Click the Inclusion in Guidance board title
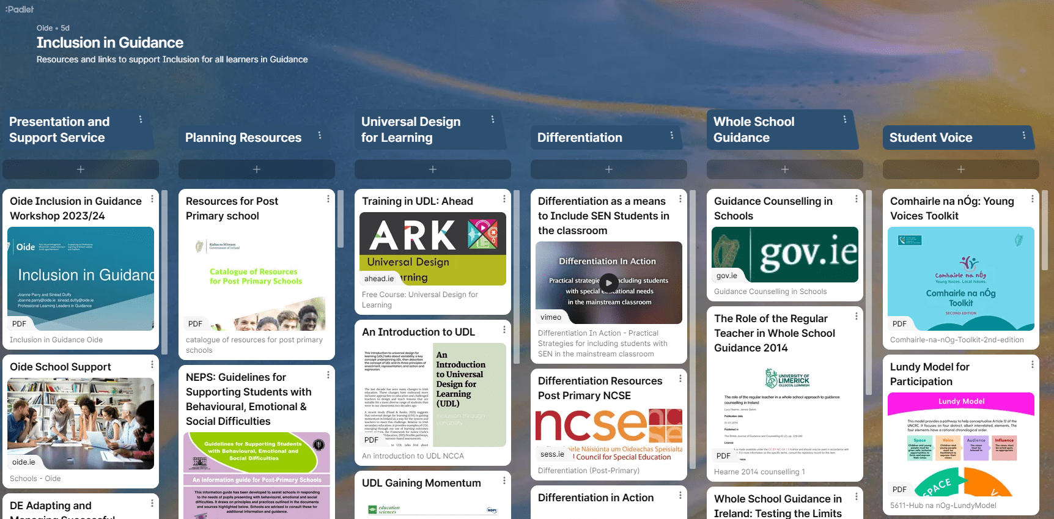The width and height of the screenshot is (1054, 519). 110,43
